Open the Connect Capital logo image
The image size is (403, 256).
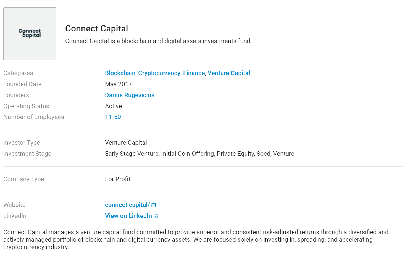click(30, 34)
